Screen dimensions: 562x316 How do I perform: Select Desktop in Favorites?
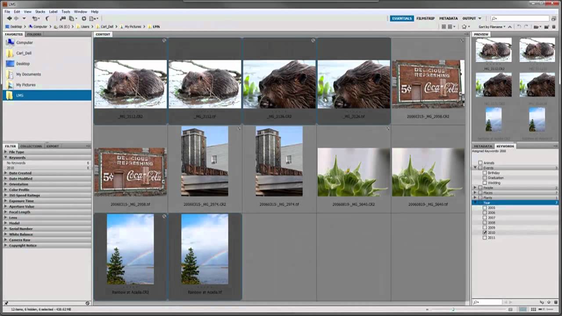(x=23, y=64)
